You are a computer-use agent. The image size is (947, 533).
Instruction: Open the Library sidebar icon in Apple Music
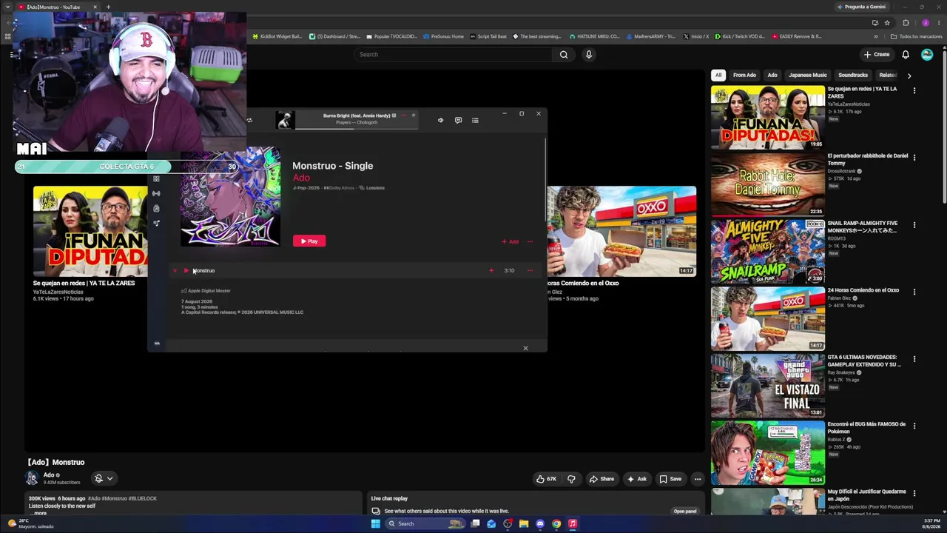coord(156,208)
